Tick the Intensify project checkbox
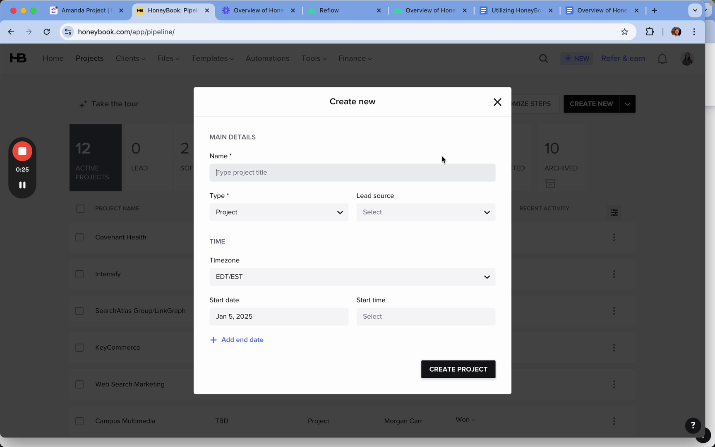Screen dimensions: 715x447 [x=79, y=274]
